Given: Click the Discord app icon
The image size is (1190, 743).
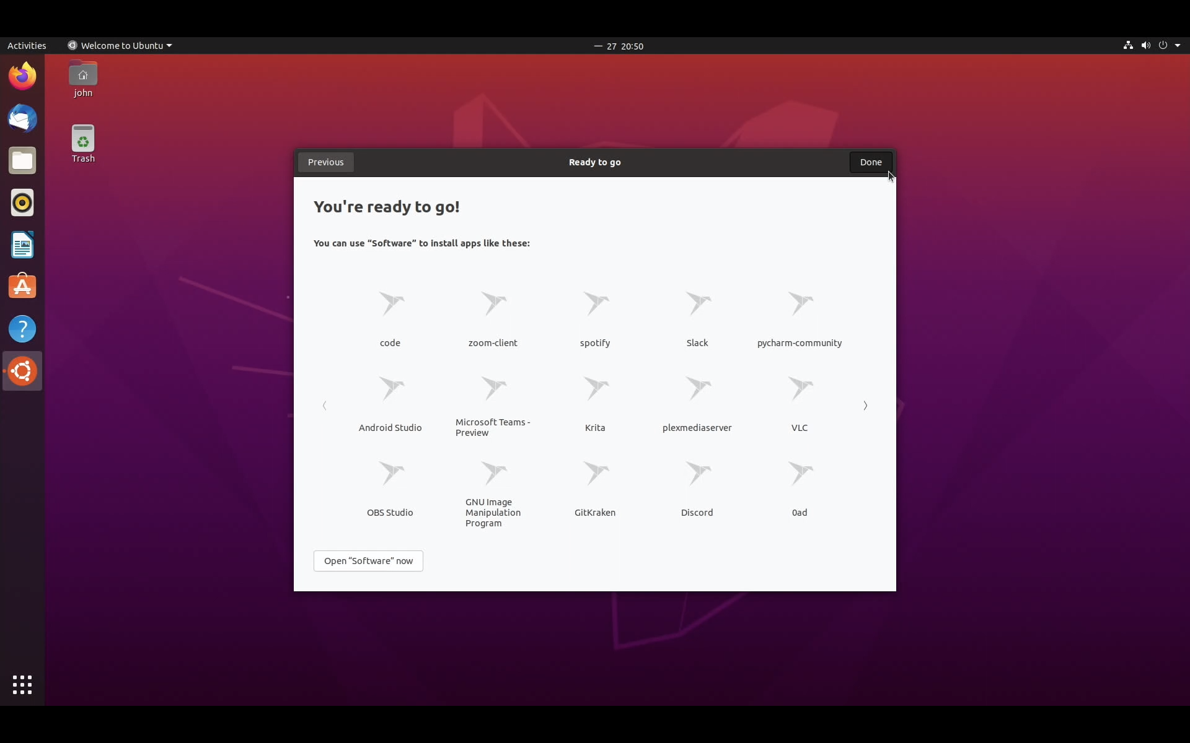Looking at the screenshot, I should (697, 473).
